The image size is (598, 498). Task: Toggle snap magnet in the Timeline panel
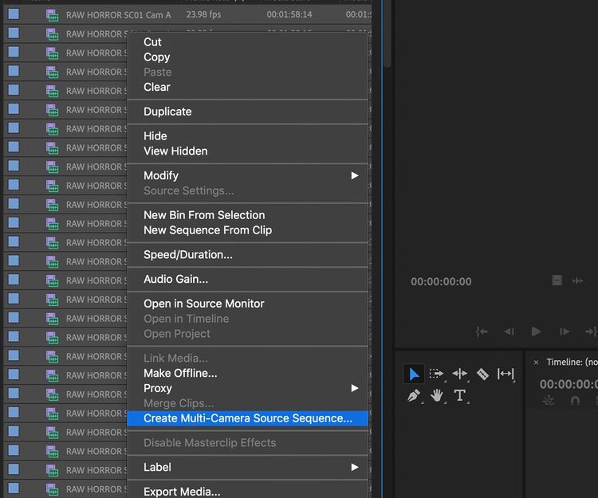[x=575, y=401]
